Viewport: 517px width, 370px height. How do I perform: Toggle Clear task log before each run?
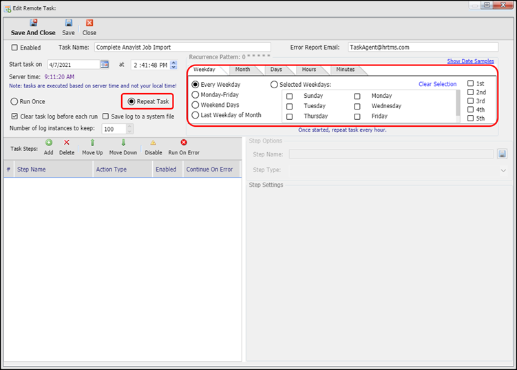click(14, 116)
